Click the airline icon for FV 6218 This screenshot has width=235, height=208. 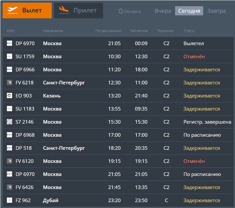(x=9, y=83)
